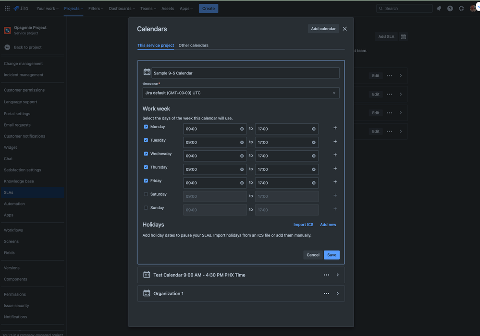Open the app switcher grid icon
The width and height of the screenshot is (480, 336).
(7, 9)
